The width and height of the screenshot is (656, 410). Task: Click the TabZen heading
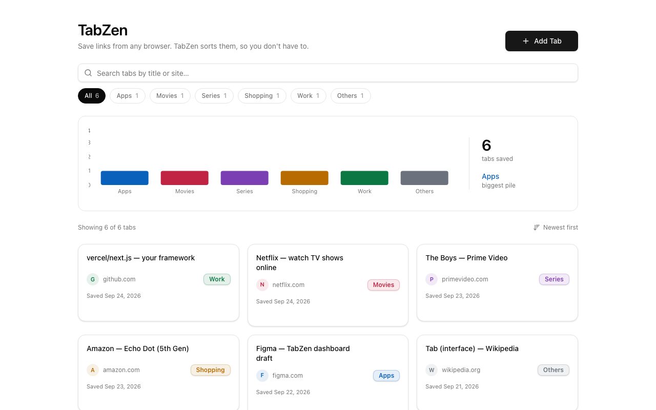click(x=102, y=30)
